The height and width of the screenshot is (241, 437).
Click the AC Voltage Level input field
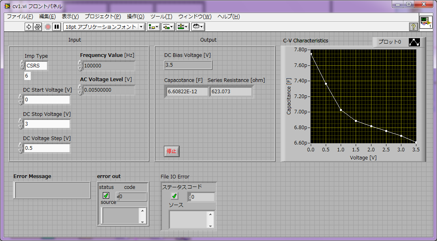(x=109, y=90)
